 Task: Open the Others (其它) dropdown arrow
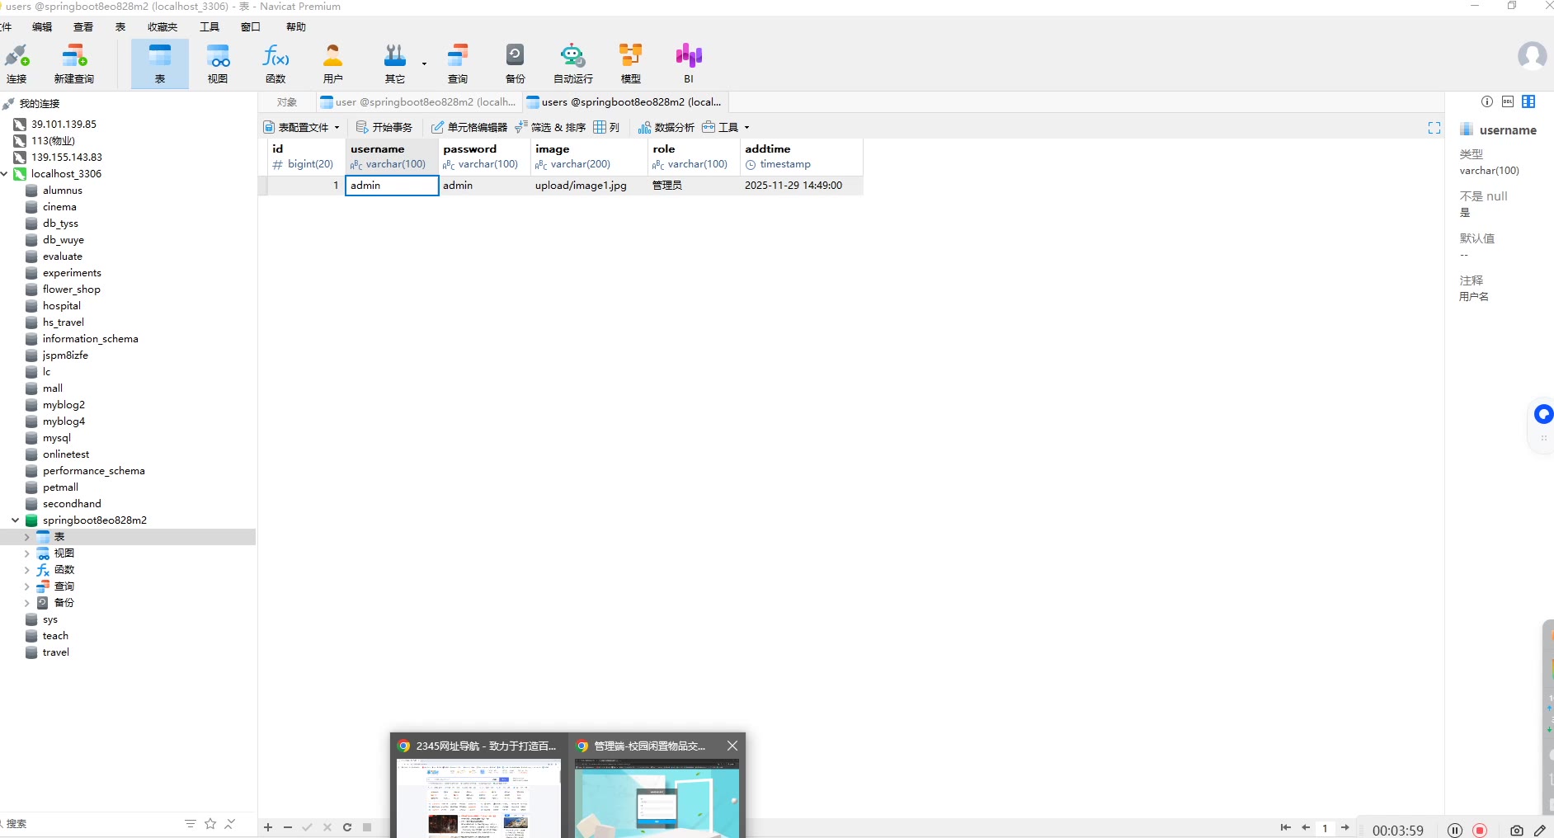pyautogui.click(x=424, y=64)
